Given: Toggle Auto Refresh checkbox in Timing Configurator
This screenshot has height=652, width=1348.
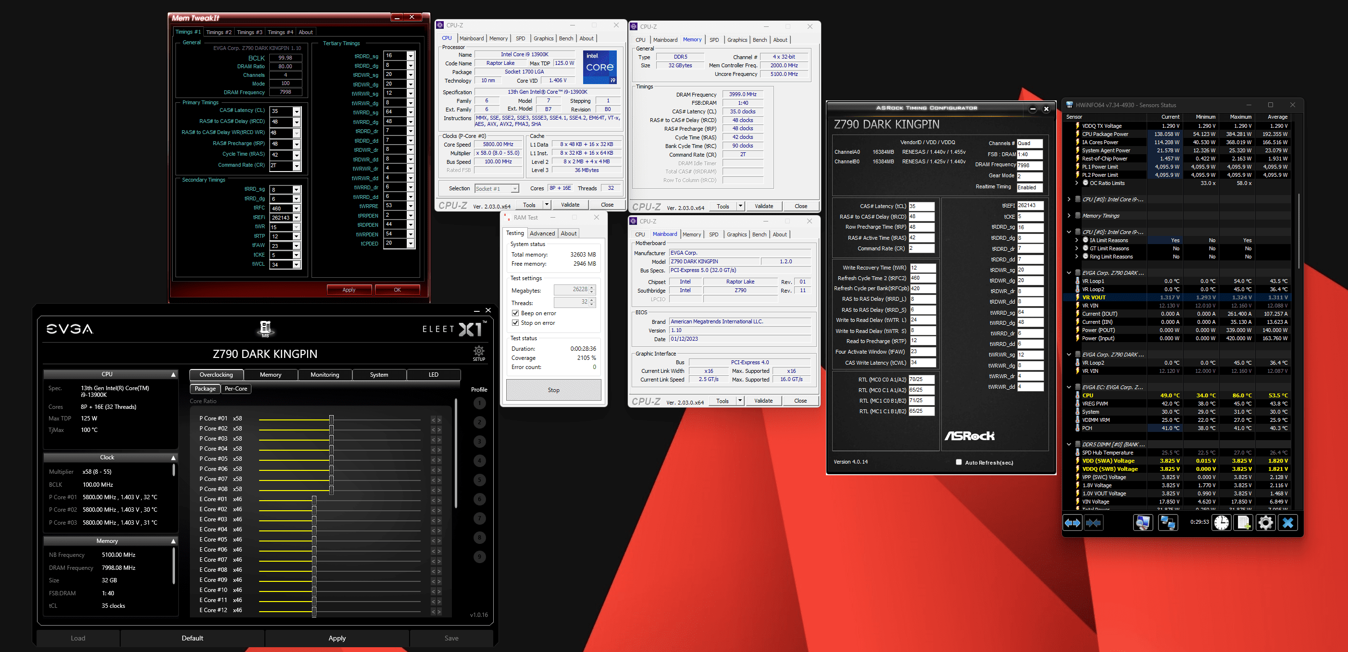Looking at the screenshot, I should (x=959, y=462).
